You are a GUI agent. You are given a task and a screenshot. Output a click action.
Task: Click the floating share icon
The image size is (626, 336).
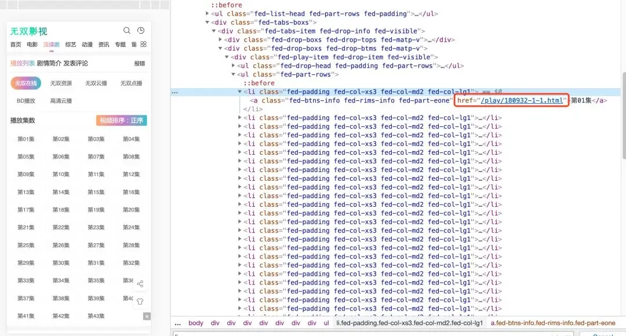pyautogui.click(x=140, y=284)
